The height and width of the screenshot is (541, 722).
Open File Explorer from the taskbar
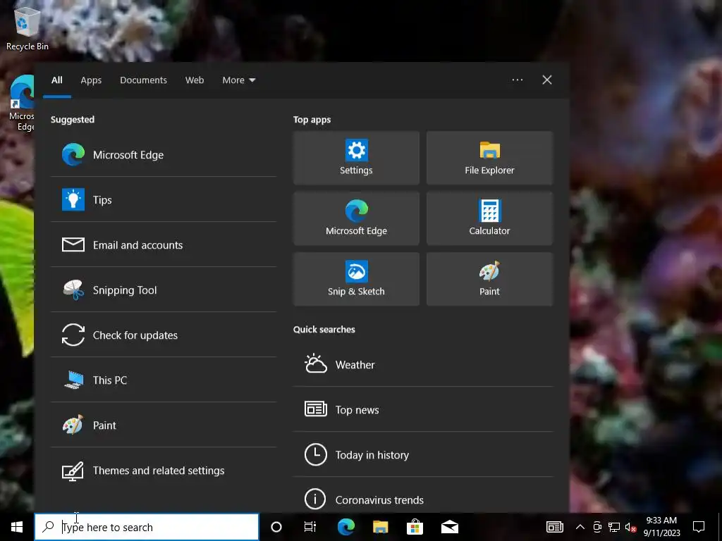coord(380,527)
